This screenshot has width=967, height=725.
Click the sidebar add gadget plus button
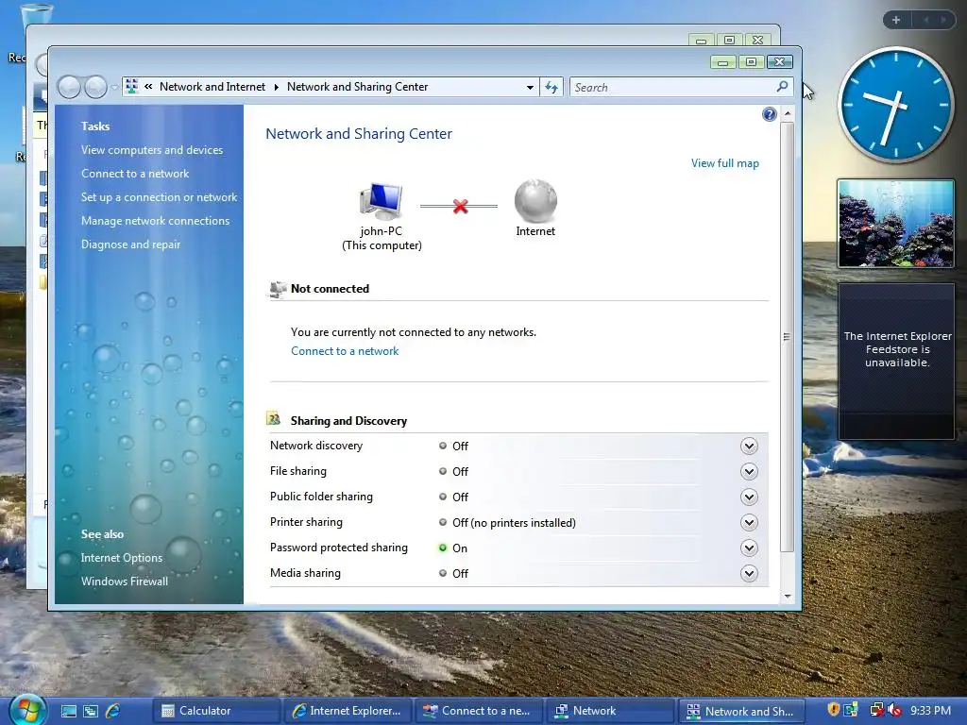(x=896, y=20)
